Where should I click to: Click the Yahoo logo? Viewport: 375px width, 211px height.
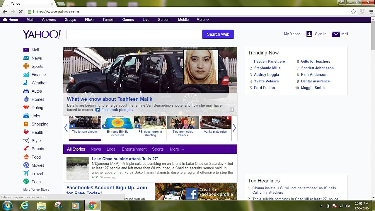[x=42, y=34]
